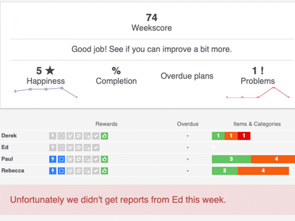Click Derek's green thumbs-up reward icon

(105, 136)
